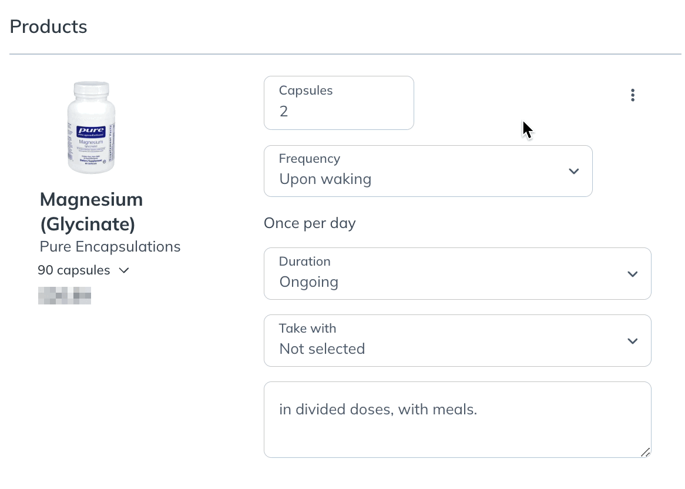Click the Capsules field label

(306, 91)
